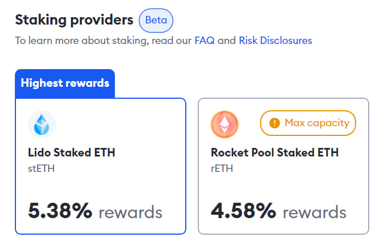Choose the Lido provider card

point(101,166)
